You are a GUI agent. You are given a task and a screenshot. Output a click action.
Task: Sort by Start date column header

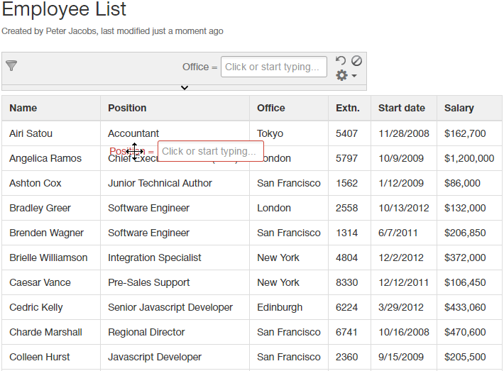pos(402,108)
